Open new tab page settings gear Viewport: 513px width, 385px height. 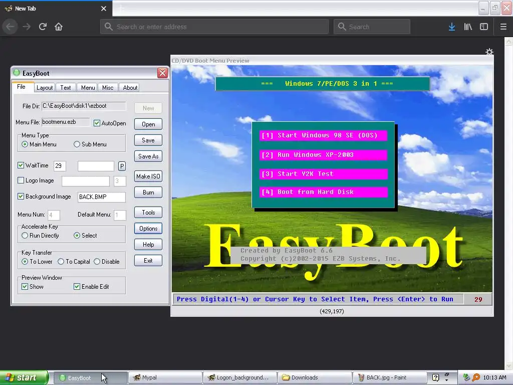(x=489, y=52)
